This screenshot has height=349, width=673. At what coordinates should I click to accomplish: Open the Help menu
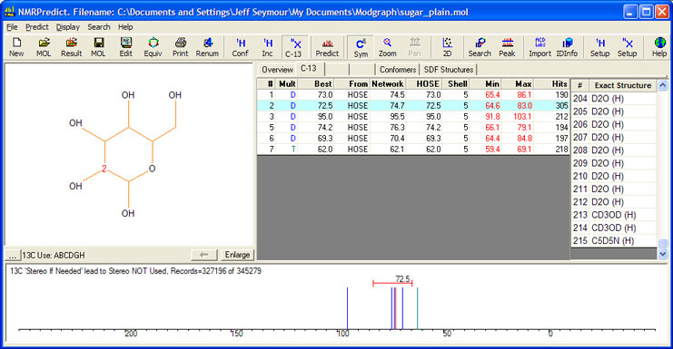click(125, 27)
